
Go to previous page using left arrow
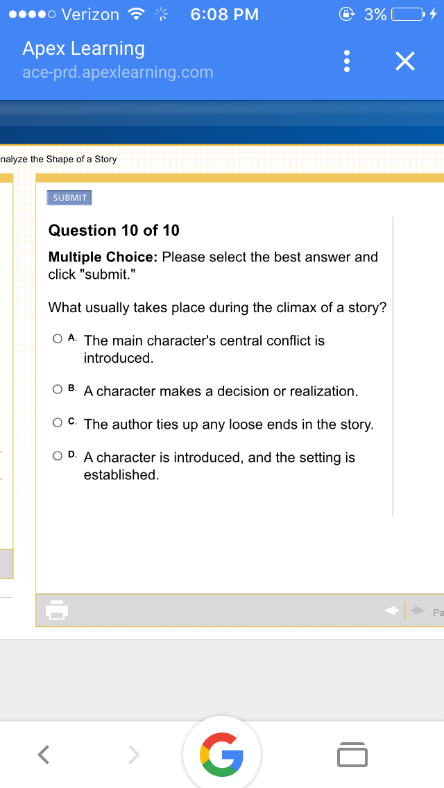coord(392,611)
